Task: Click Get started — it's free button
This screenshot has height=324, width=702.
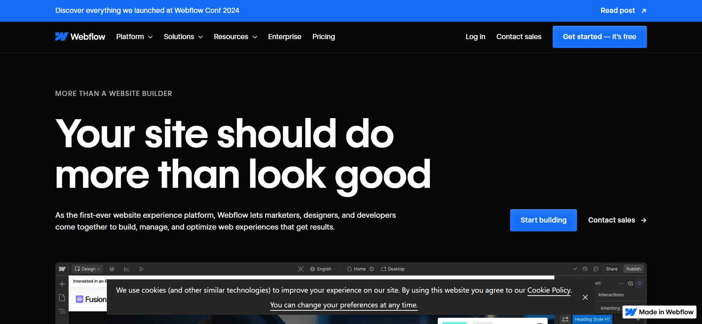Action: click(600, 37)
